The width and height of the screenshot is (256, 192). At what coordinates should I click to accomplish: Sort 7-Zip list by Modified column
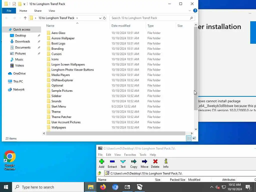pos(194,179)
